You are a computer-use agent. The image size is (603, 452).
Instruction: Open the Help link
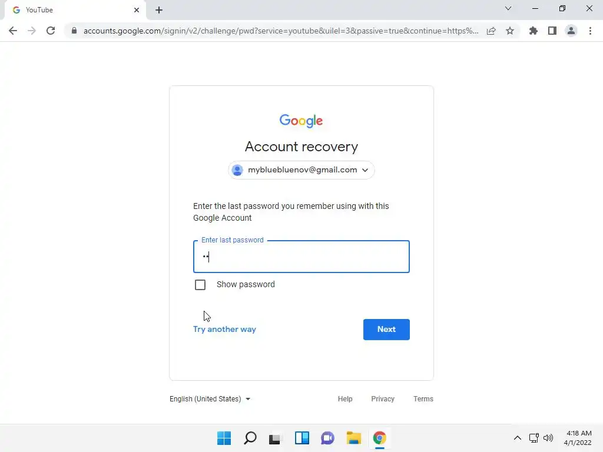[345, 399]
